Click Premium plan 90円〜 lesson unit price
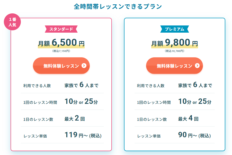The image size is (232, 155). click(194, 135)
